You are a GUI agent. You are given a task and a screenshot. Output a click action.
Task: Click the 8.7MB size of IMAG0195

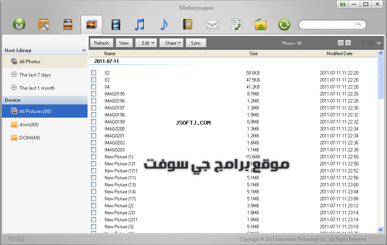tap(253, 94)
